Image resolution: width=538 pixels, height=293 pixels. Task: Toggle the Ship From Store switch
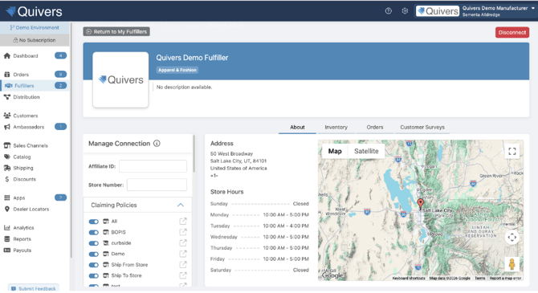tap(94, 265)
